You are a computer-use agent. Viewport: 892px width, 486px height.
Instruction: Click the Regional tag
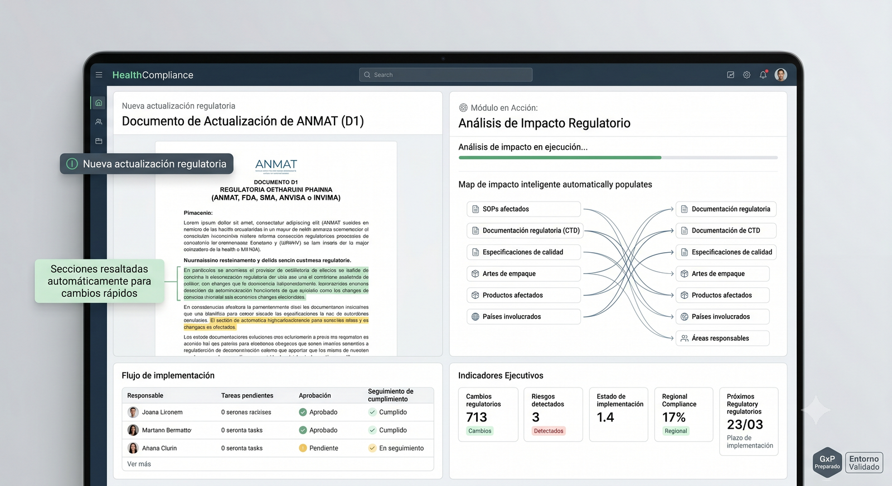tap(676, 431)
